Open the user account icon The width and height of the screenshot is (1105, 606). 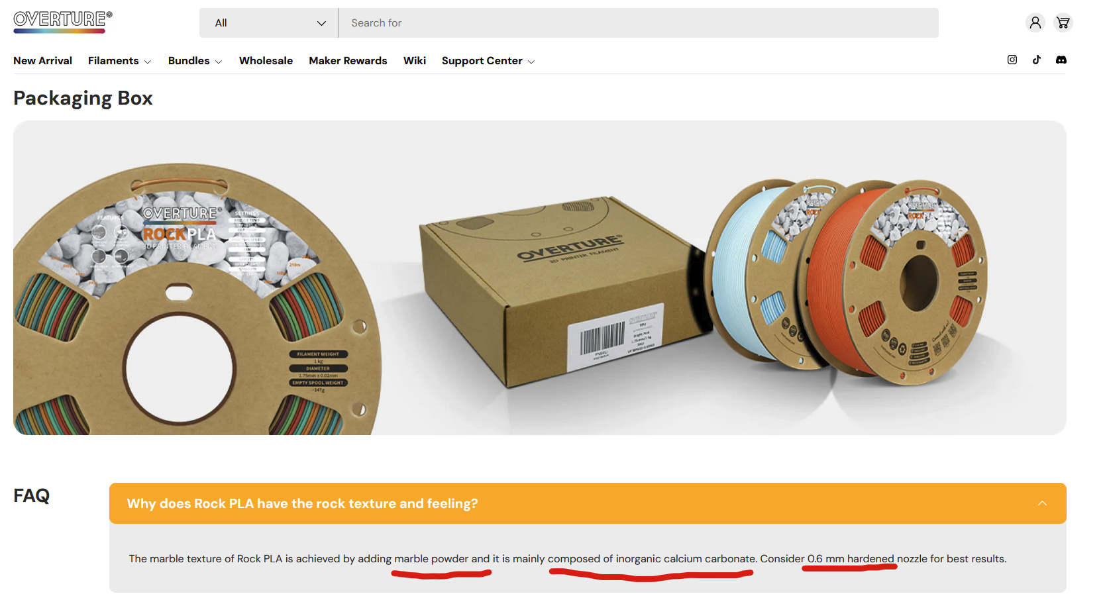[1035, 23]
